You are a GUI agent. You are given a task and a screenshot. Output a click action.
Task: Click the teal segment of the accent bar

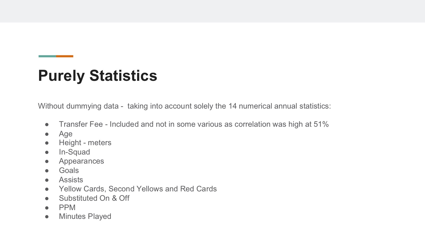click(47, 56)
